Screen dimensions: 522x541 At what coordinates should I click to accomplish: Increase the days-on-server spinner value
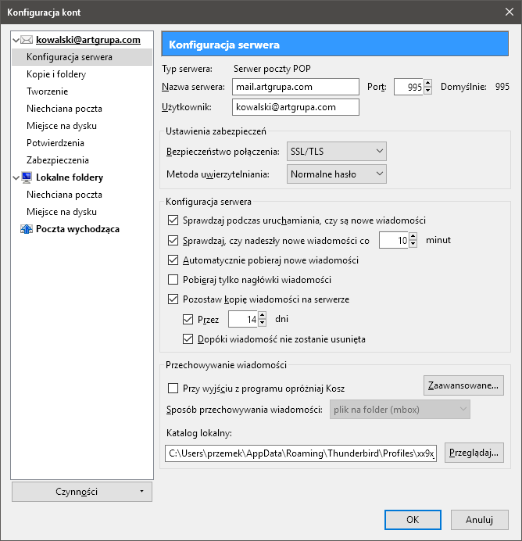tap(263, 315)
